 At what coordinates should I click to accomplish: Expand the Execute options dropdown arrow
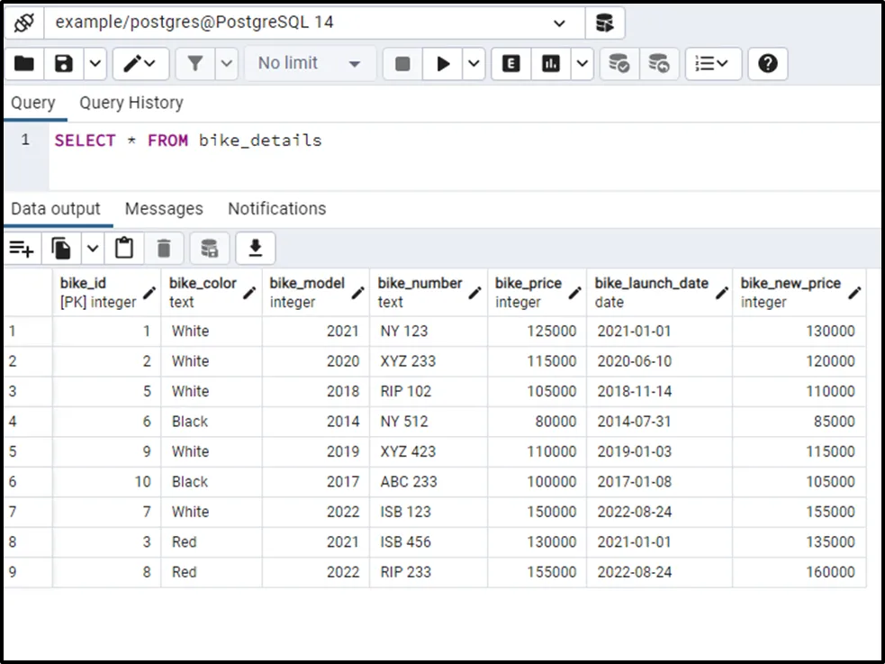(x=474, y=64)
